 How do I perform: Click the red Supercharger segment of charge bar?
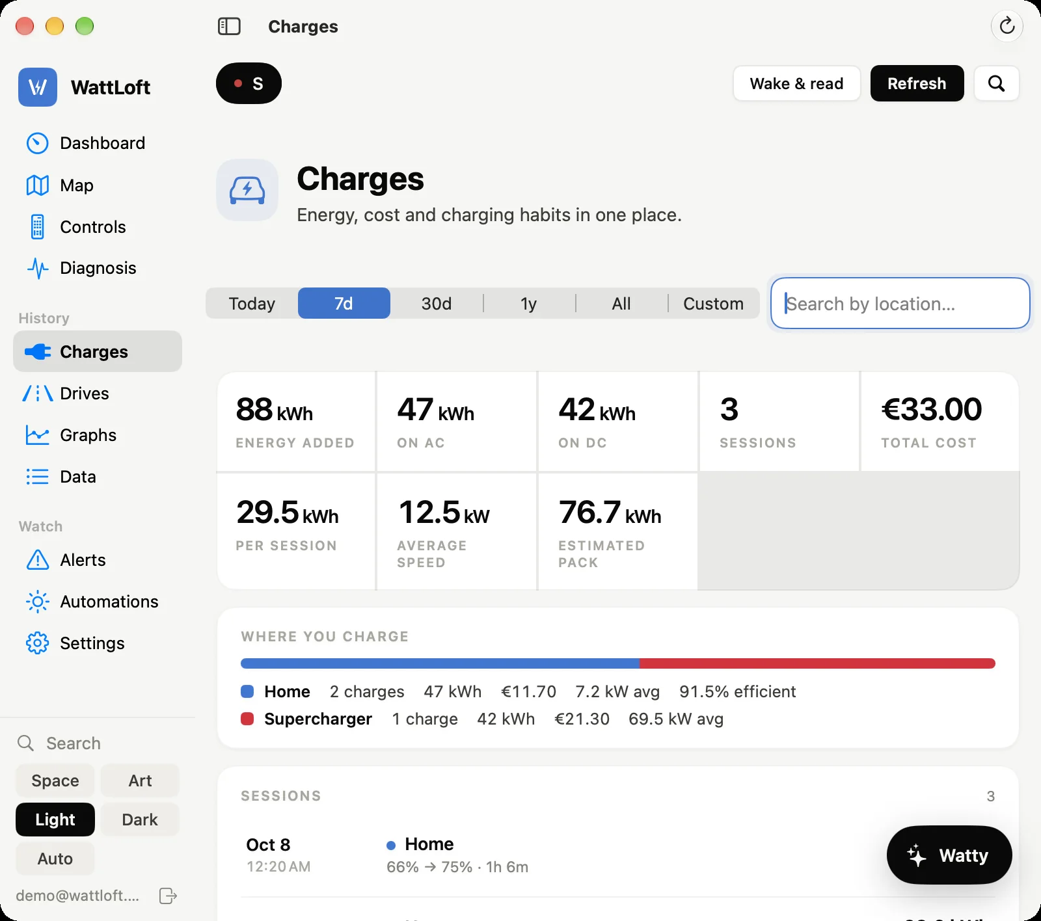coord(817,663)
